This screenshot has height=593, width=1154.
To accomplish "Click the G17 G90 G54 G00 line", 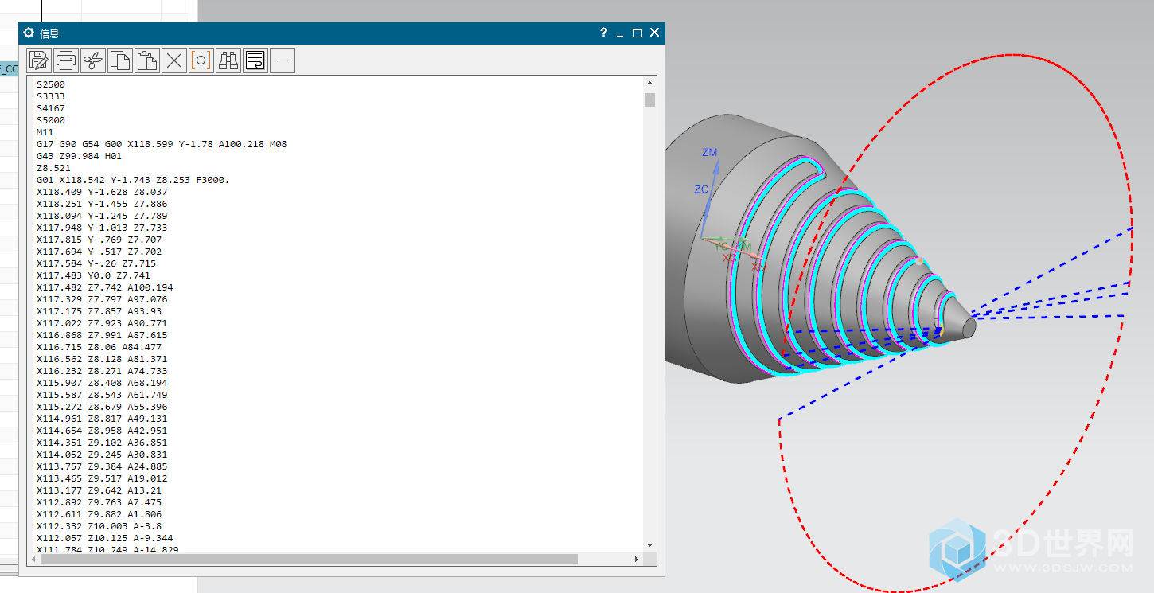I will [x=162, y=144].
